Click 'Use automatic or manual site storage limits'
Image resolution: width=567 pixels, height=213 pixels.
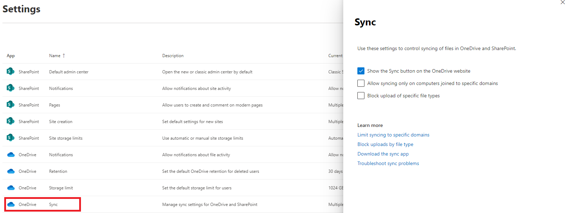(x=203, y=138)
